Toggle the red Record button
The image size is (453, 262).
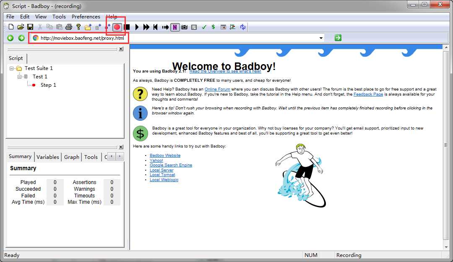tap(117, 27)
